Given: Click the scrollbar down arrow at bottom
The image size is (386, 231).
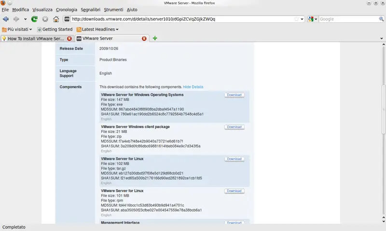Looking at the screenshot, I should [383, 221].
